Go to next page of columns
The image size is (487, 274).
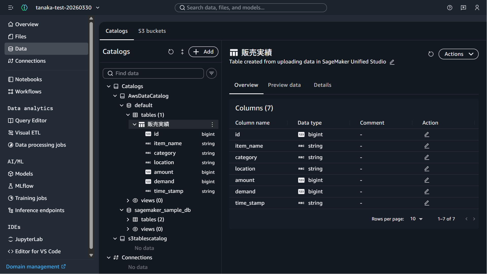[474, 219]
